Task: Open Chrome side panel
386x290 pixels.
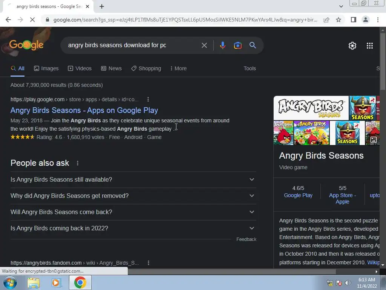Action: coord(354,20)
